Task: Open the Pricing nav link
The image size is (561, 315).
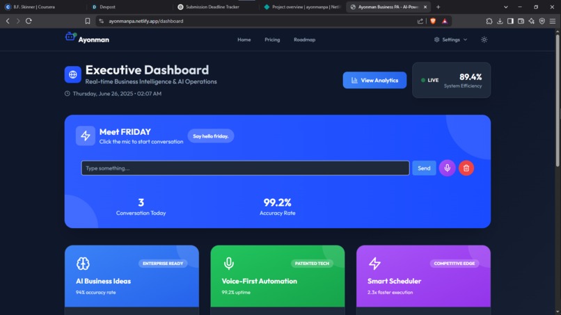Action: 272,40
